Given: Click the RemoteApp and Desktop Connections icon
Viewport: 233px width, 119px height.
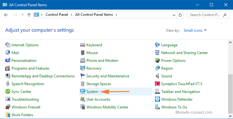Looking at the screenshot, I should click(x=7, y=76).
